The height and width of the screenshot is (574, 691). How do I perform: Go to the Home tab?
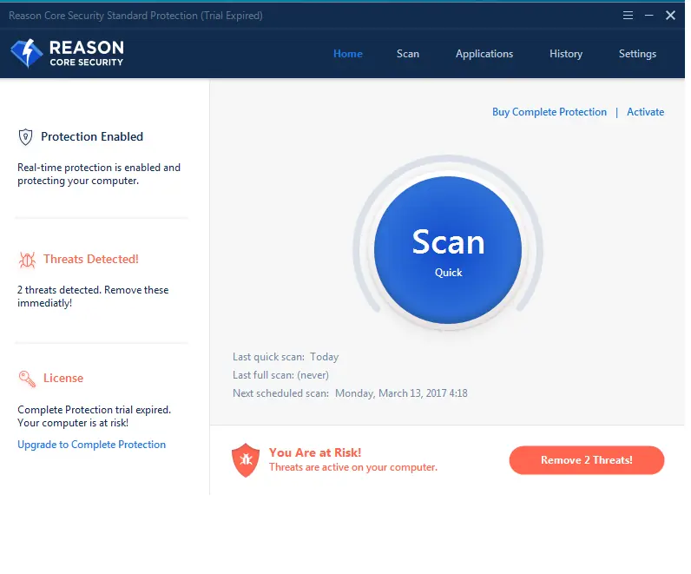coord(348,54)
